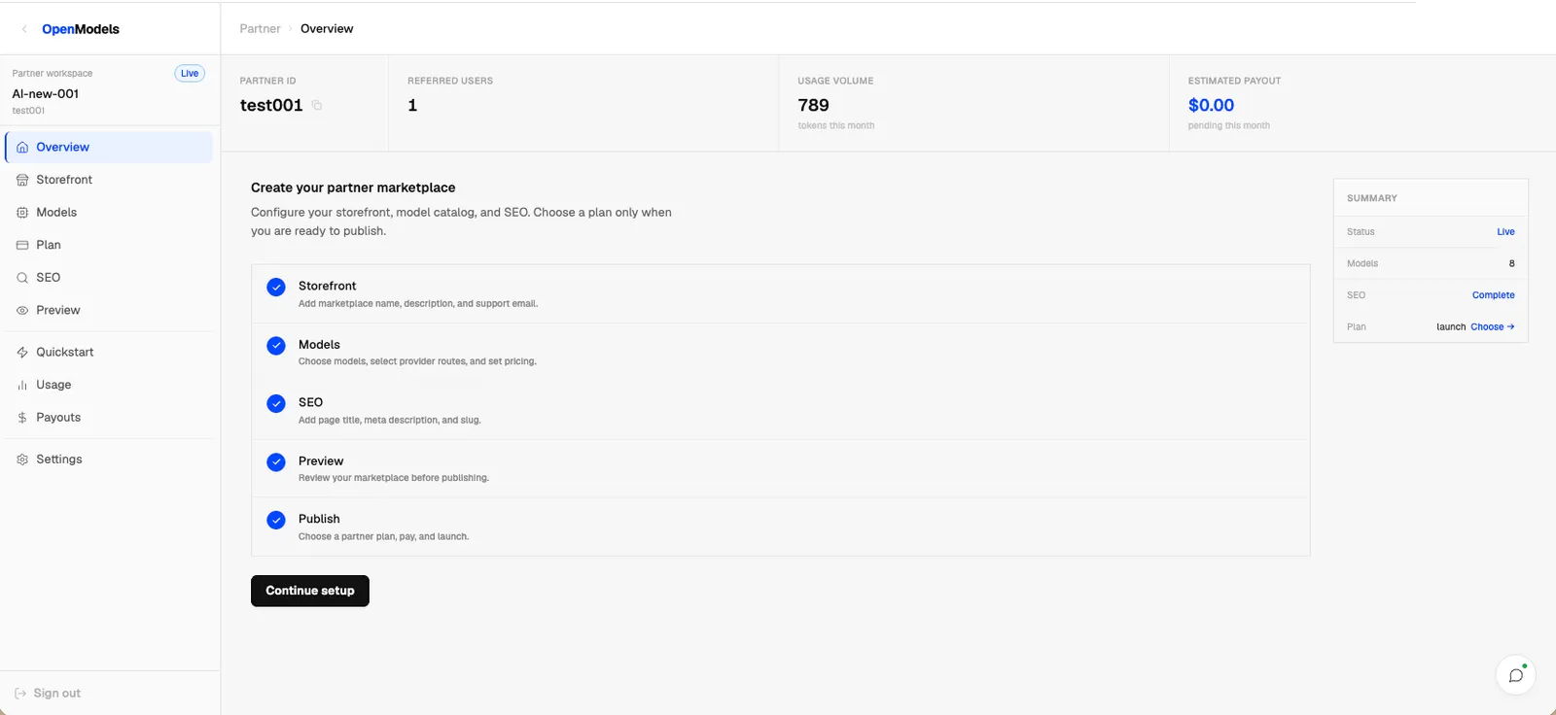Click the Storefront shop icon in sidebar
This screenshot has width=1556, height=715.
point(22,180)
